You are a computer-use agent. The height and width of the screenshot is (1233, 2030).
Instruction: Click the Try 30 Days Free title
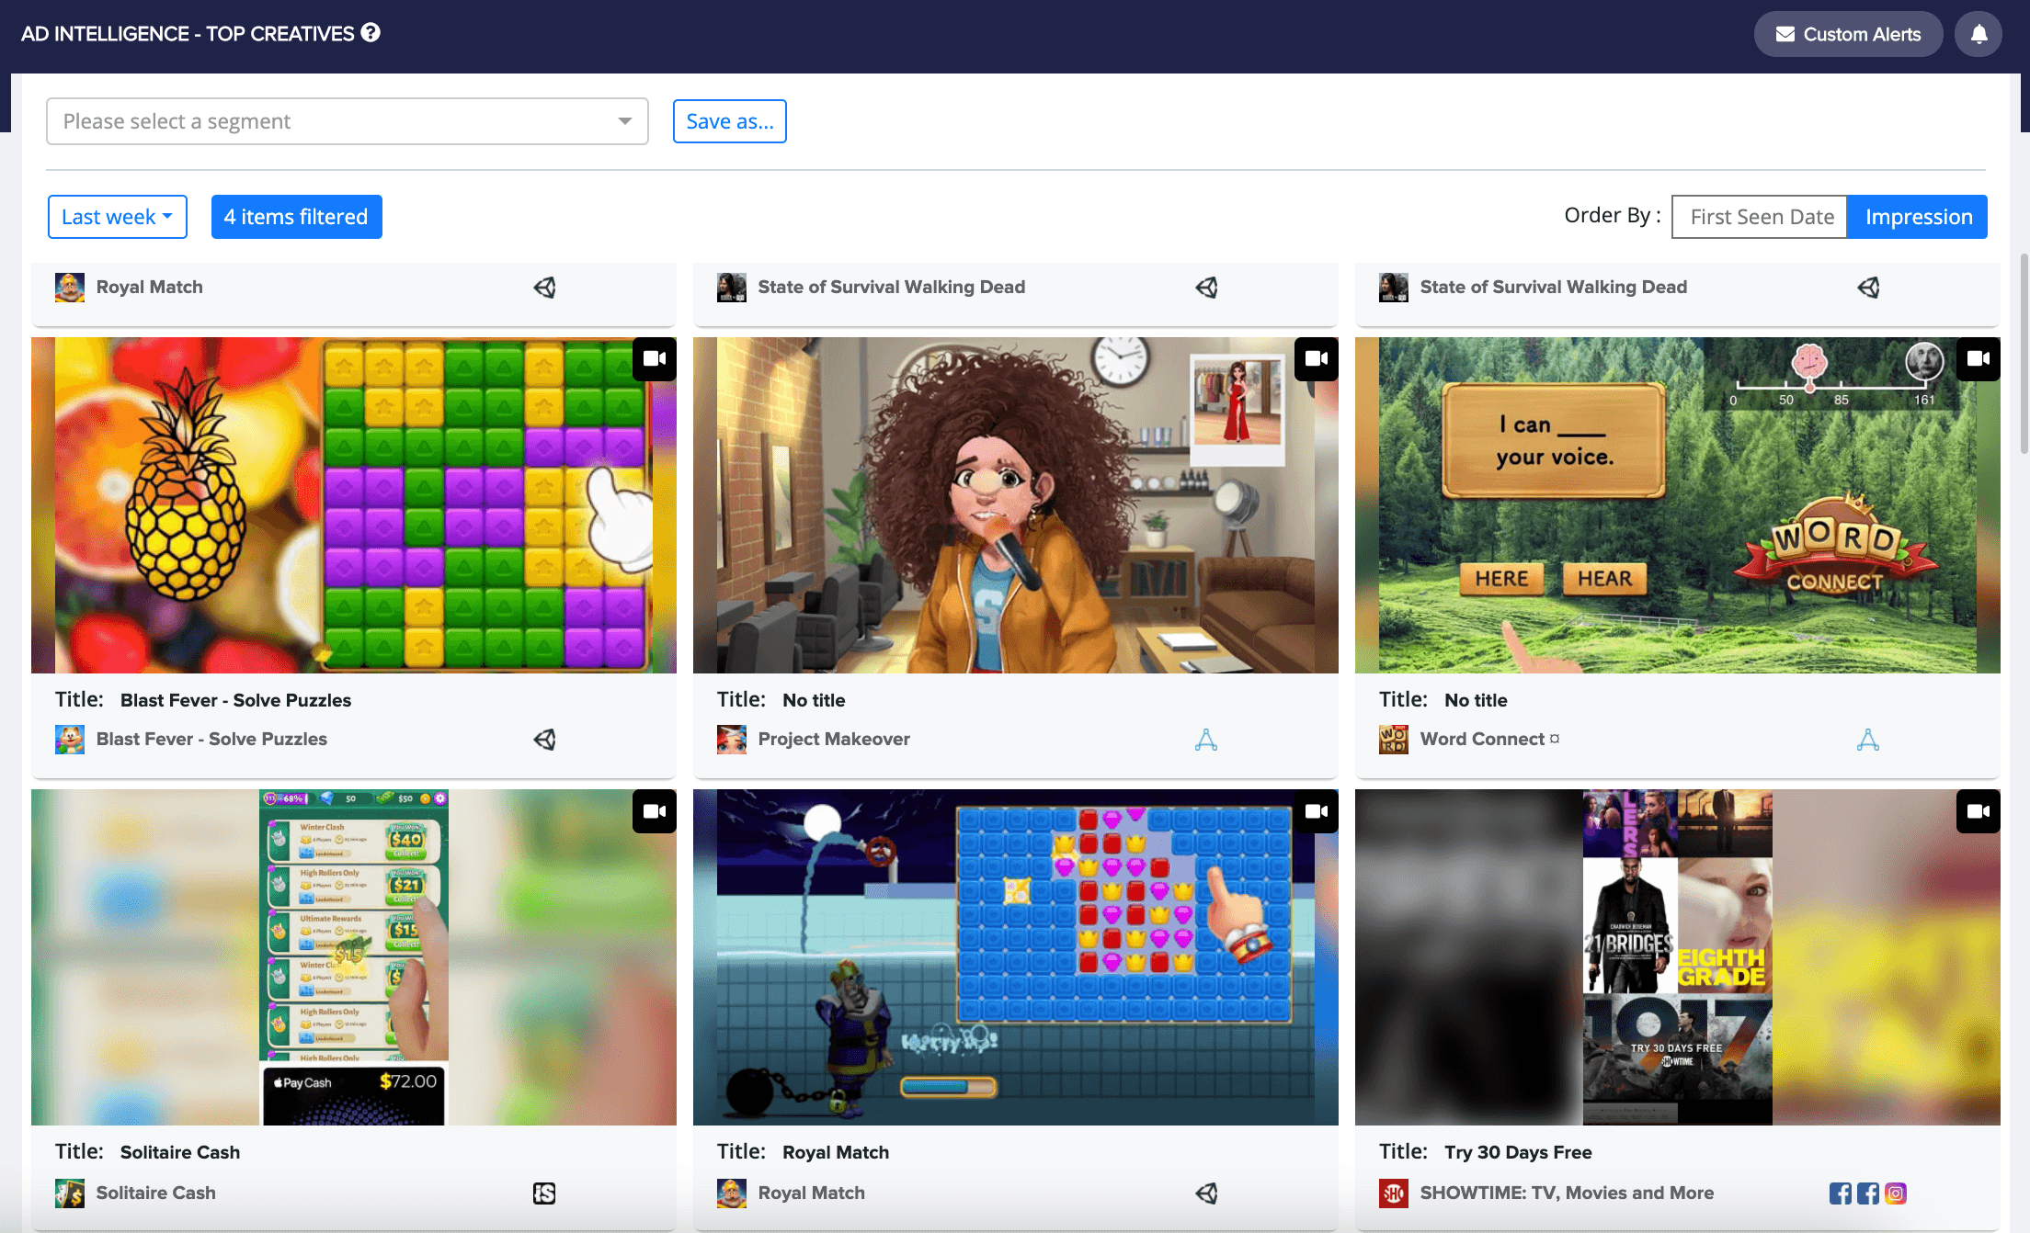click(1518, 1152)
